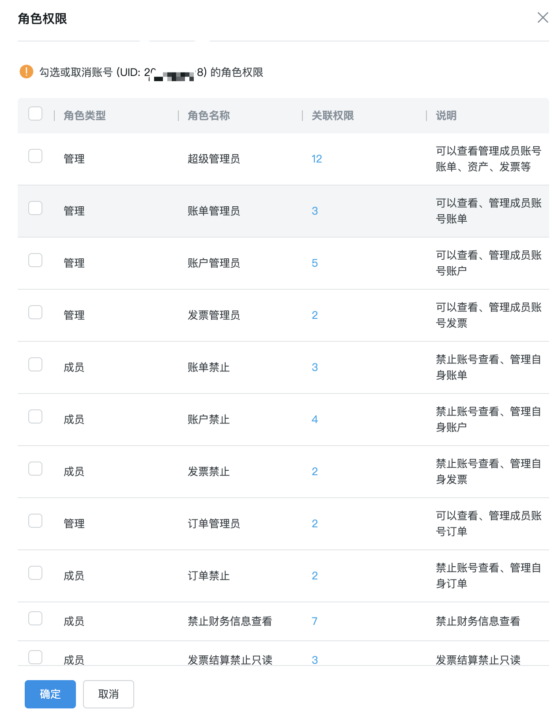Check the 超级管理员 role checkbox
The image size is (558, 719).
[35, 156]
